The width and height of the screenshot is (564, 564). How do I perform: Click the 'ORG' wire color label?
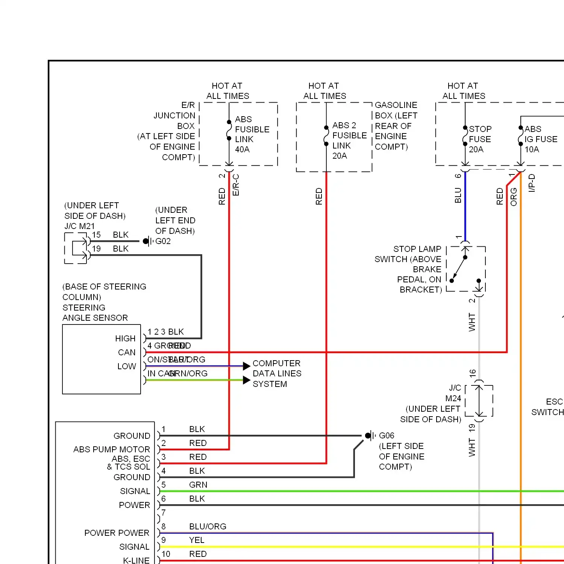click(514, 197)
